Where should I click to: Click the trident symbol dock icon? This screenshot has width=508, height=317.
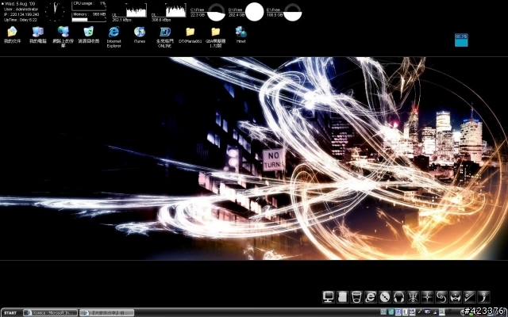[x=413, y=296]
